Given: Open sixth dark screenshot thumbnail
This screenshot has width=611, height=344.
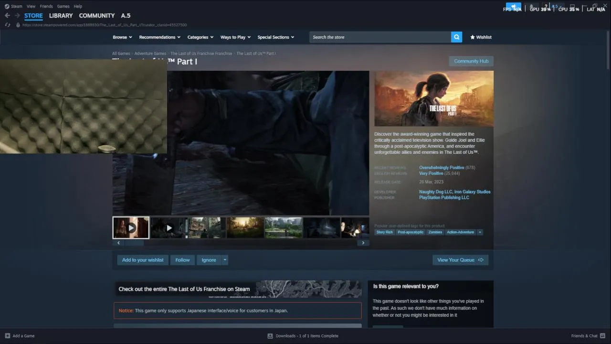Looking at the screenshot, I should 322,228.
